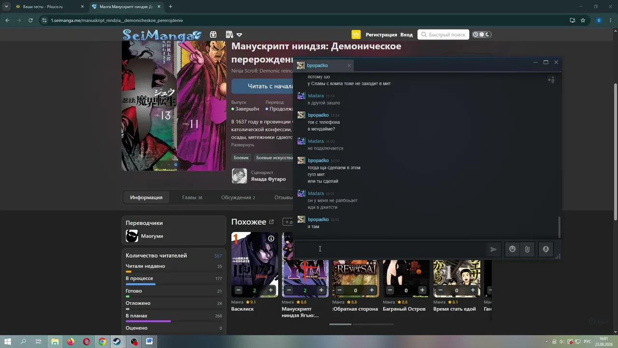Open the Windows Start menu
Screen dimensions: 618x348
click(8, 342)
